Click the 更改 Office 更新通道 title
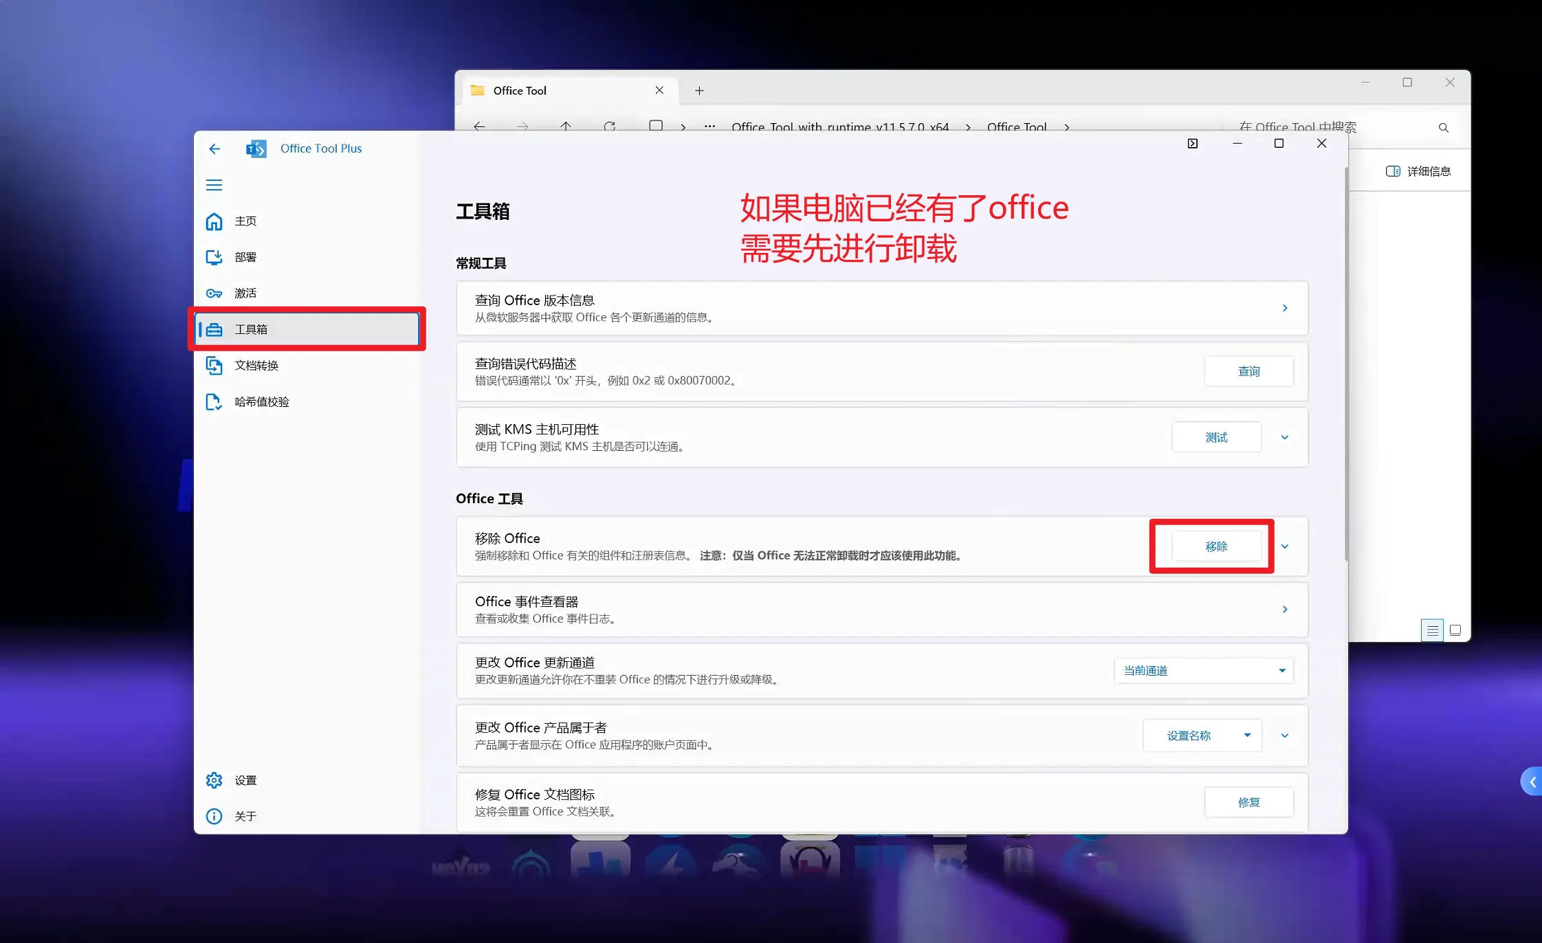The height and width of the screenshot is (943, 1542). click(535, 662)
